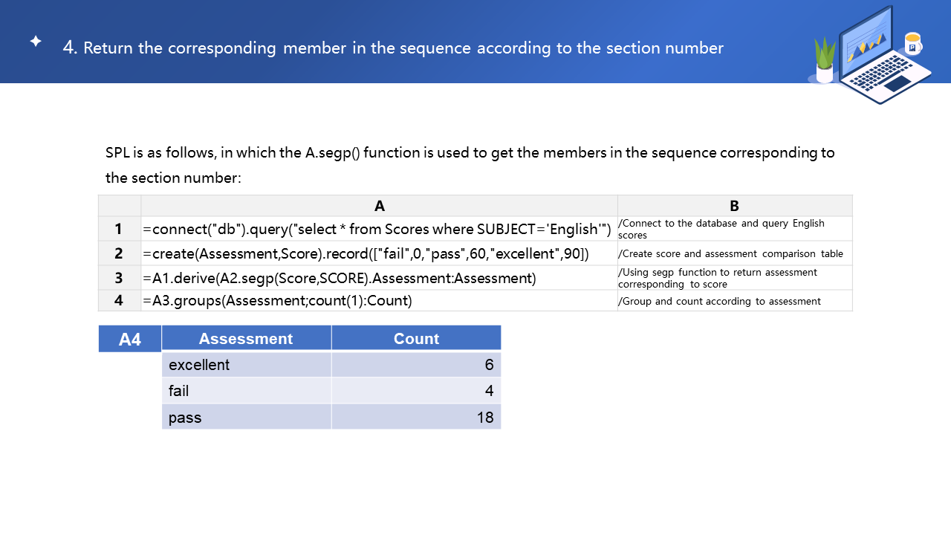Click the A1.derive segp expression cell
The height and width of the screenshot is (535, 951).
(x=340, y=278)
